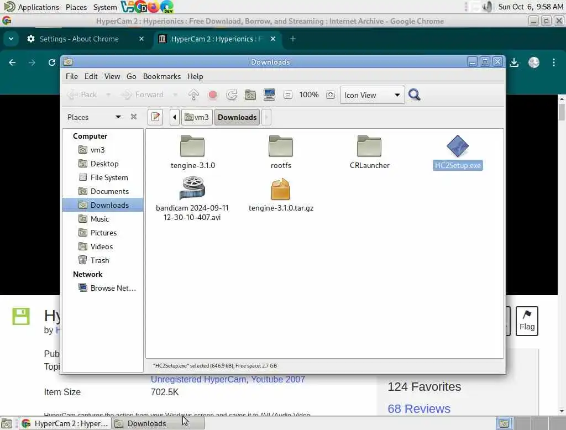The width and height of the screenshot is (566, 430).
Task: Click the vm3 path bar button
Action: (197, 117)
